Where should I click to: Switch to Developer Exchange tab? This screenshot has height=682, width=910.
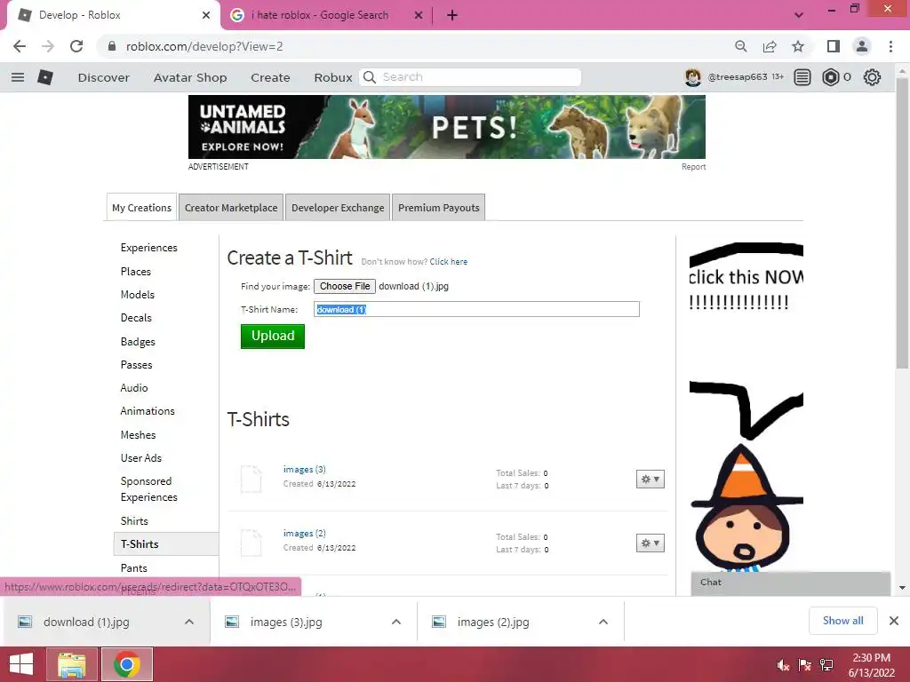click(338, 208)
